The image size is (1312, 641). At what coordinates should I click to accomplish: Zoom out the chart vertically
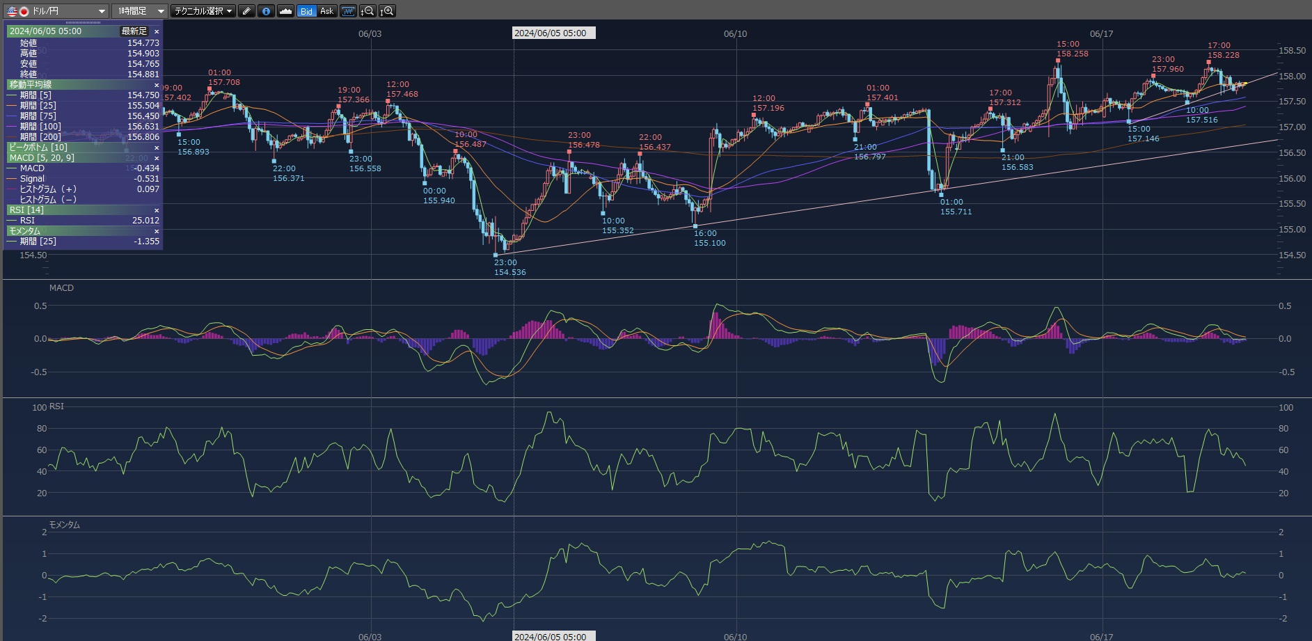pyautogui.click(x=367, y=11)
